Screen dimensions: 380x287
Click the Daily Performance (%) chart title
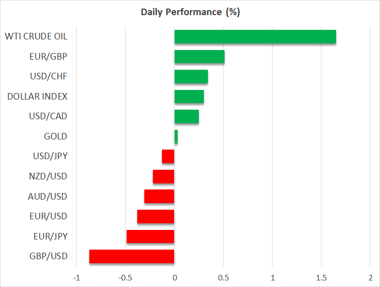[190, 12]
